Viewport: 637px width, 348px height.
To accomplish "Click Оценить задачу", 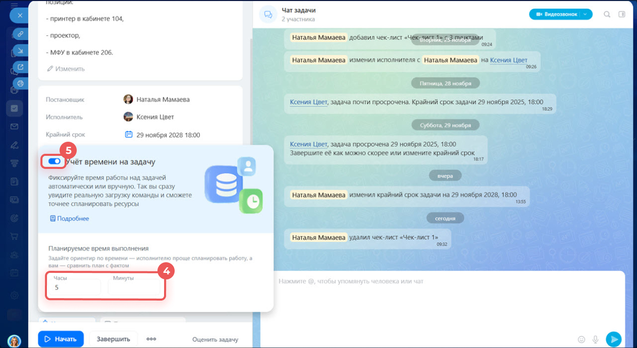I will pos(215,339).
